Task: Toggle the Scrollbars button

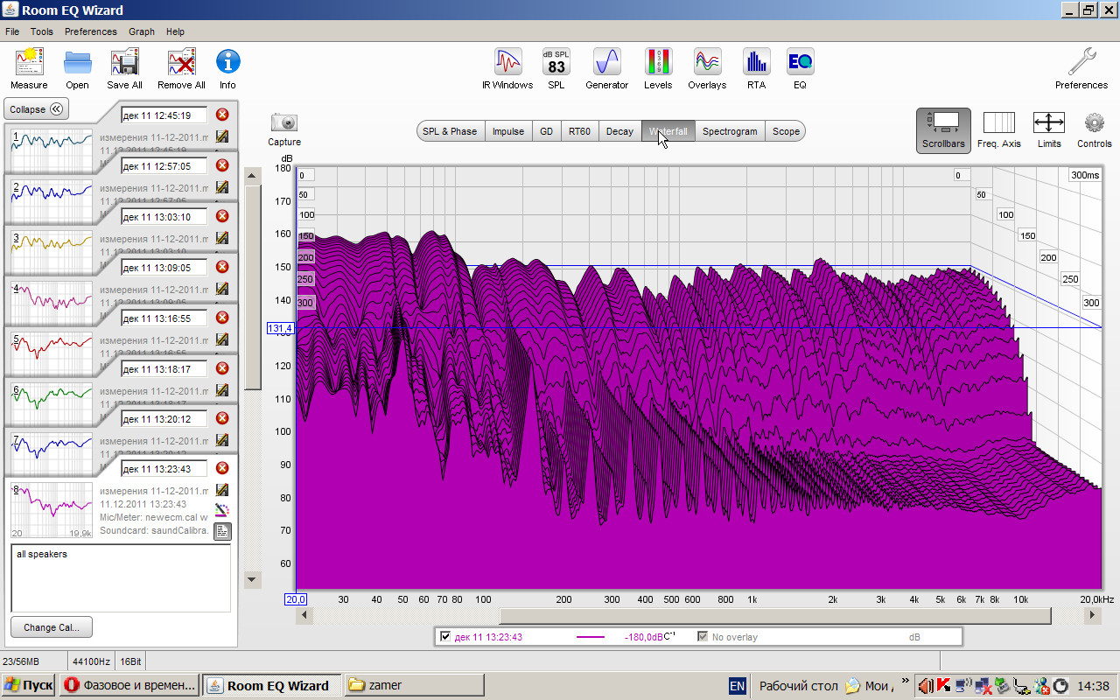Action: point(943,123)
